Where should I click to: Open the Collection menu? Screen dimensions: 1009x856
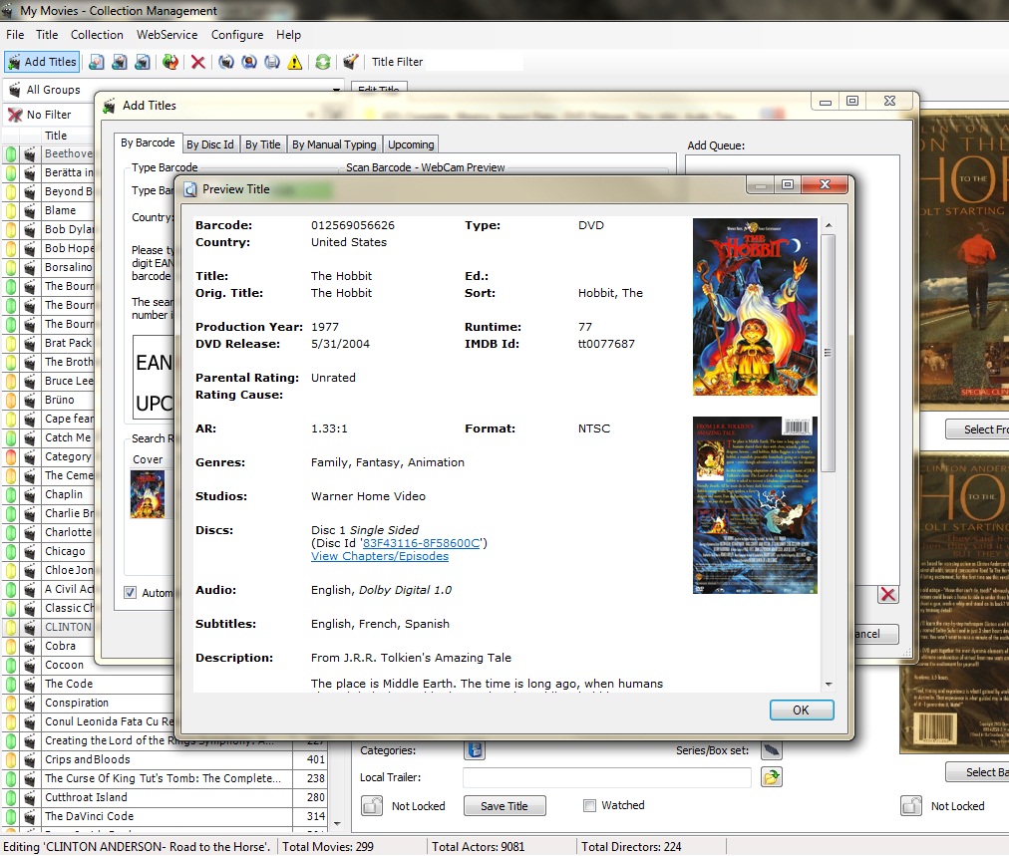tap(97, 34)
